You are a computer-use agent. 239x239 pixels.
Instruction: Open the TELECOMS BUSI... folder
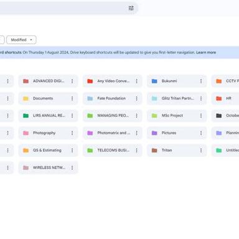coord(113,150)
